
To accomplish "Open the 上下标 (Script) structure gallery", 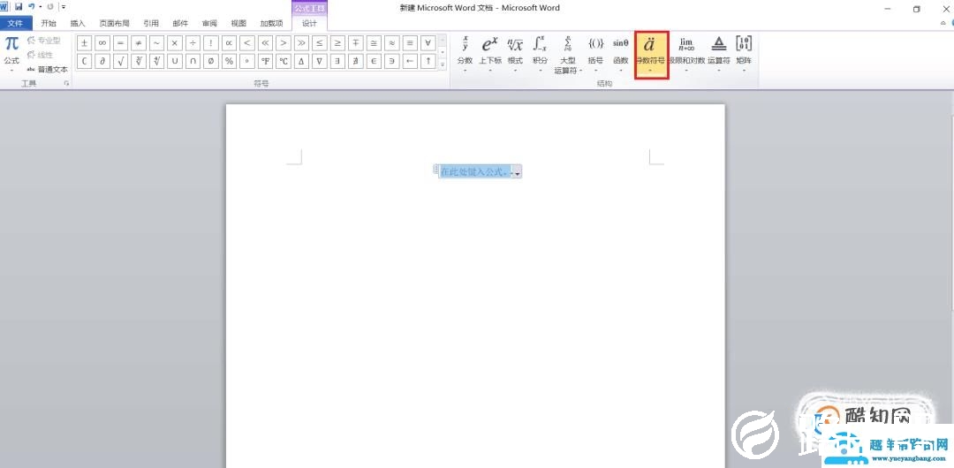I will click(489, 54).
